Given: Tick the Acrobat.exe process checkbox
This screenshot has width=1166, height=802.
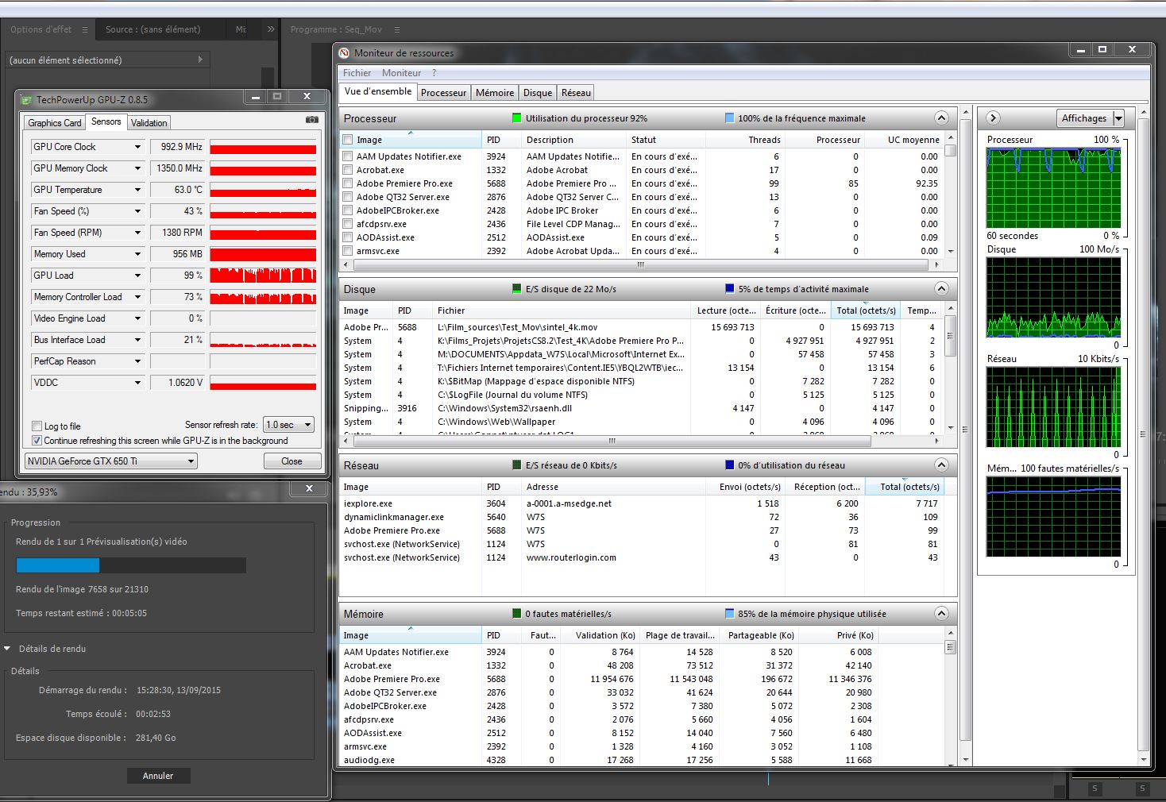Looking at the screenshot, I should pos(347,170).
